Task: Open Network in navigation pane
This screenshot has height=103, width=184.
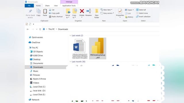Action: tap(34, 100)
